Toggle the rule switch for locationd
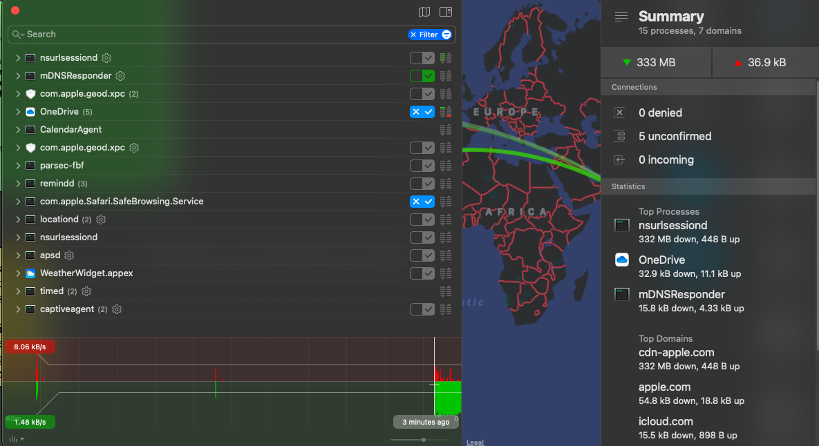 coord(422,220)
